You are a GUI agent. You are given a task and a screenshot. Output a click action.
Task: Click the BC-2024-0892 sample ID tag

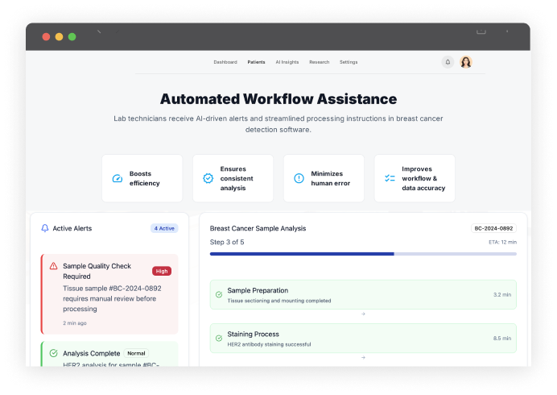(493, 228)
